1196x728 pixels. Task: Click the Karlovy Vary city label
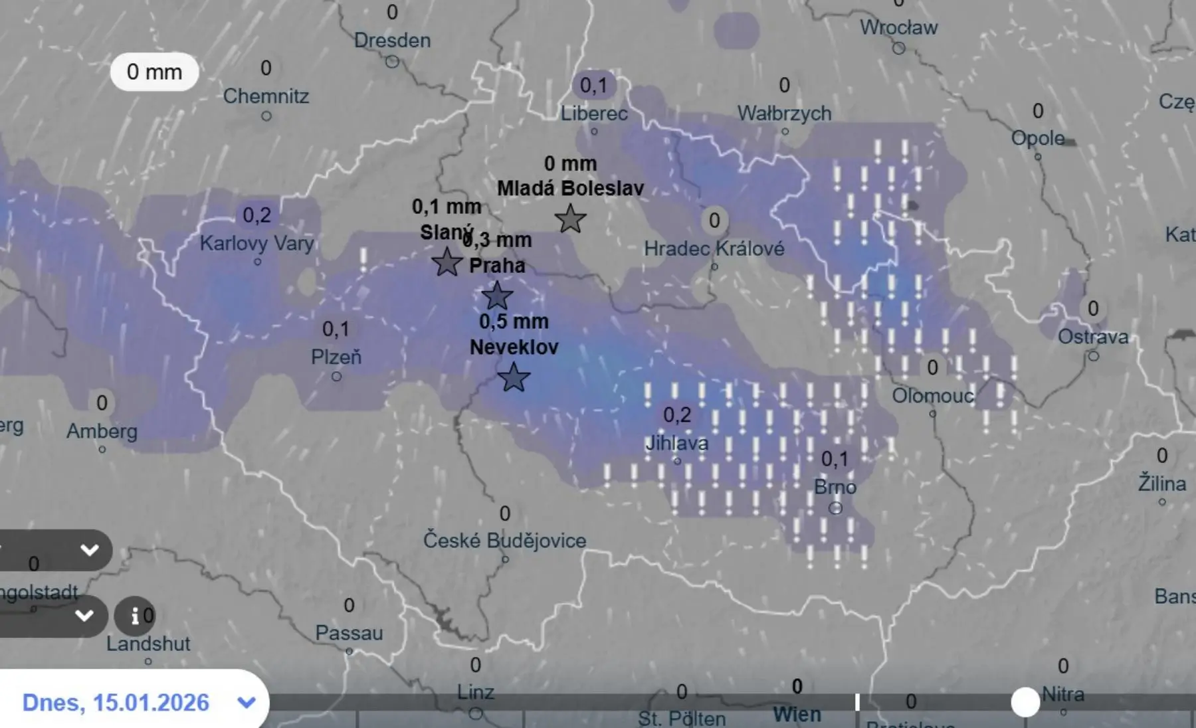click(256, 243)
